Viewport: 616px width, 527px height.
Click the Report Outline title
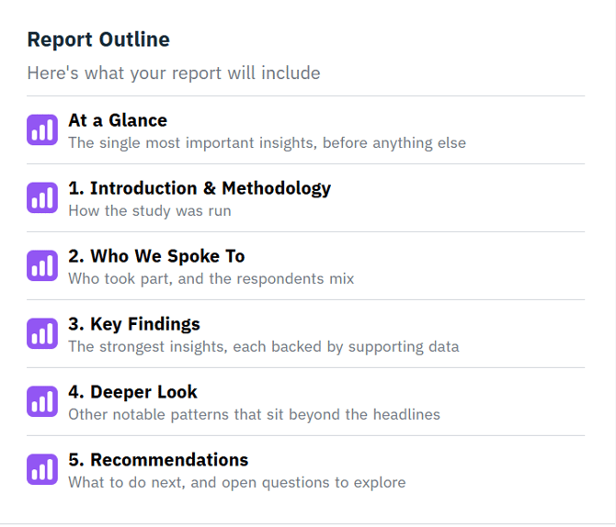pyautogui.click(x=98, y=39)
